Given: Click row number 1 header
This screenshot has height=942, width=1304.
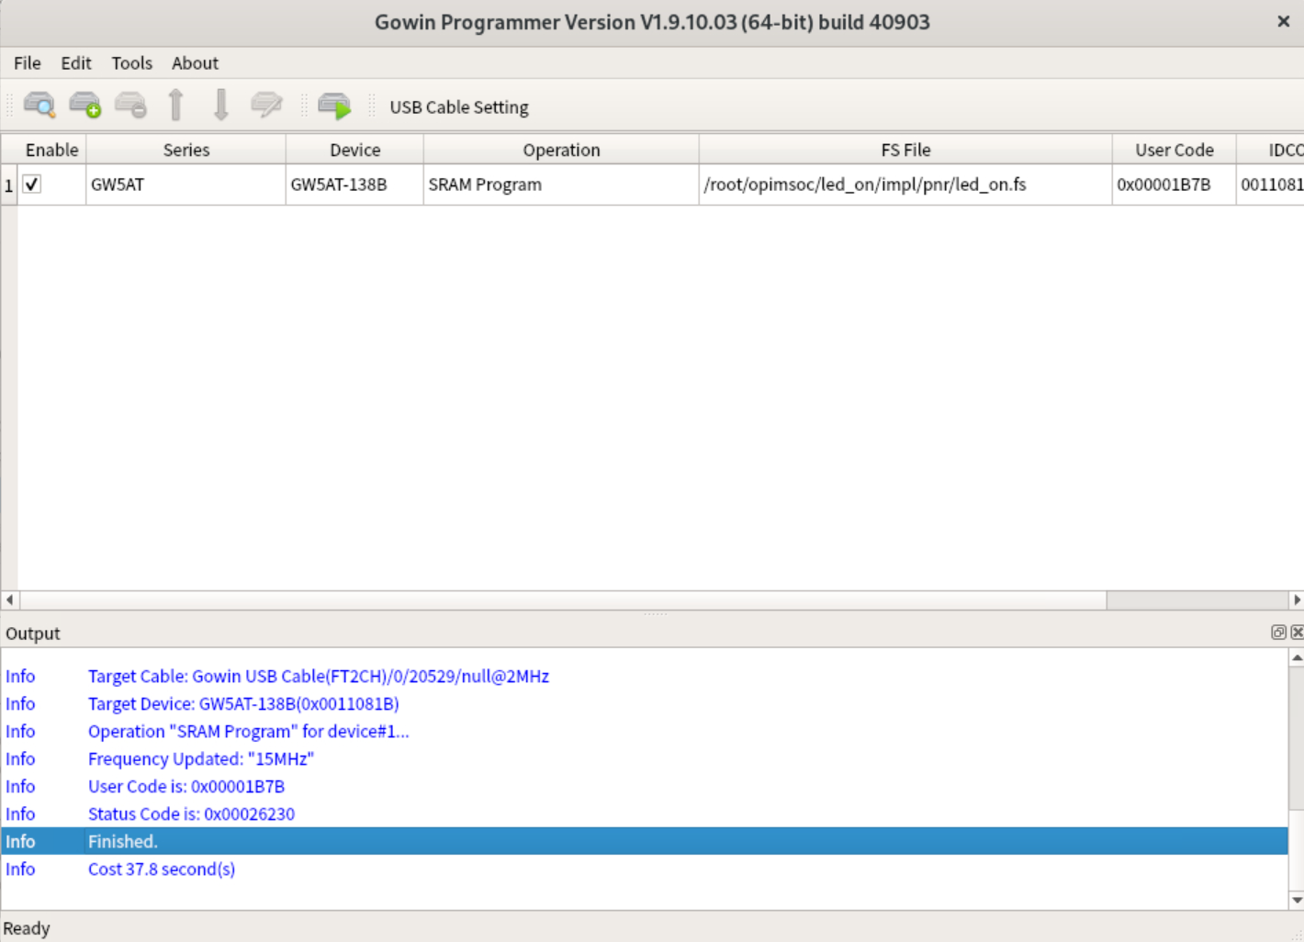Looking at the screenshot, I should [9, 185].
